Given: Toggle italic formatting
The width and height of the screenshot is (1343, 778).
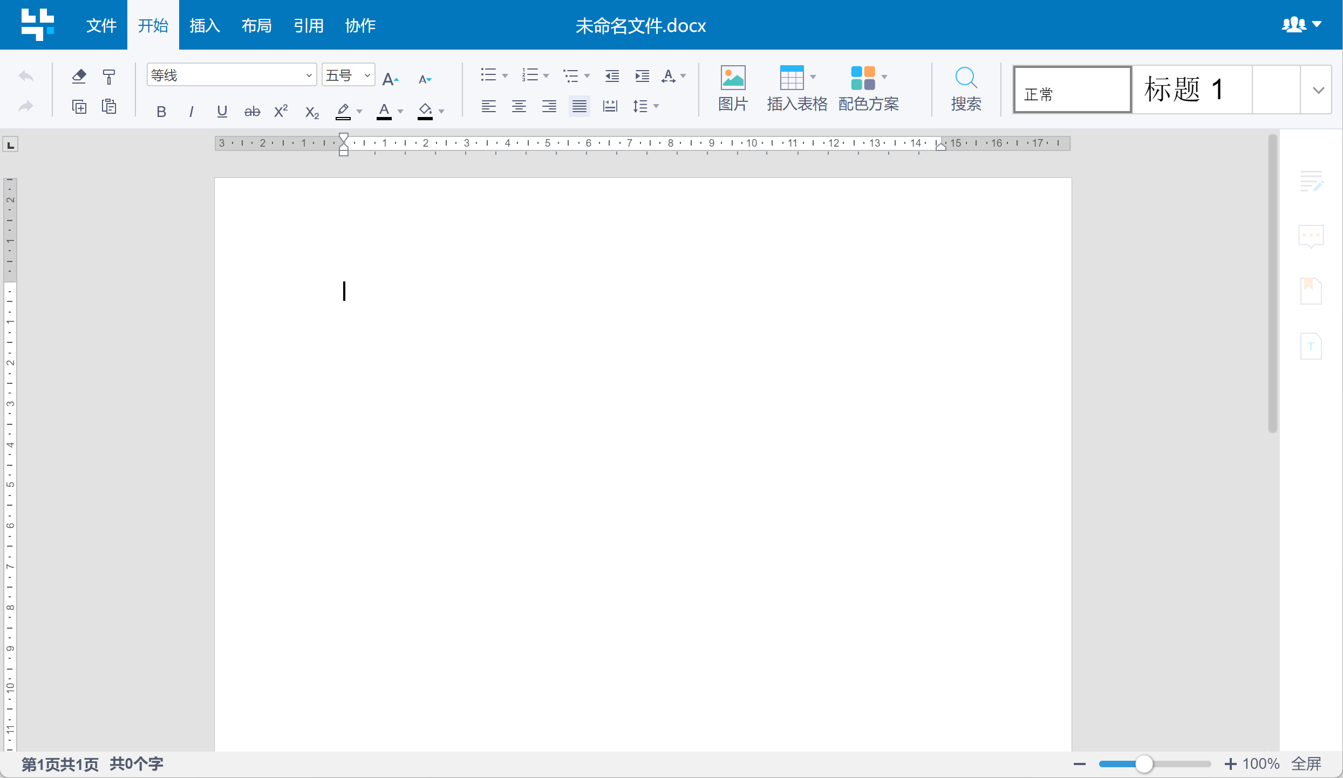Looking at the screenshot, I should pos(191,112).
